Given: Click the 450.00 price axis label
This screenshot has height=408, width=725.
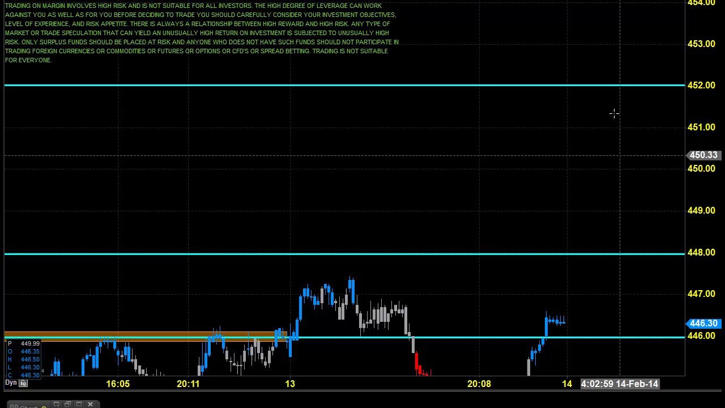Looking at the screenshot, I should pyautogui.click(x=701, y=168).
